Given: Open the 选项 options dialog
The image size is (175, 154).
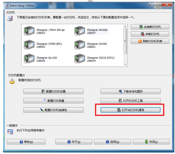Looking at the screenshot, I should 113,142.
